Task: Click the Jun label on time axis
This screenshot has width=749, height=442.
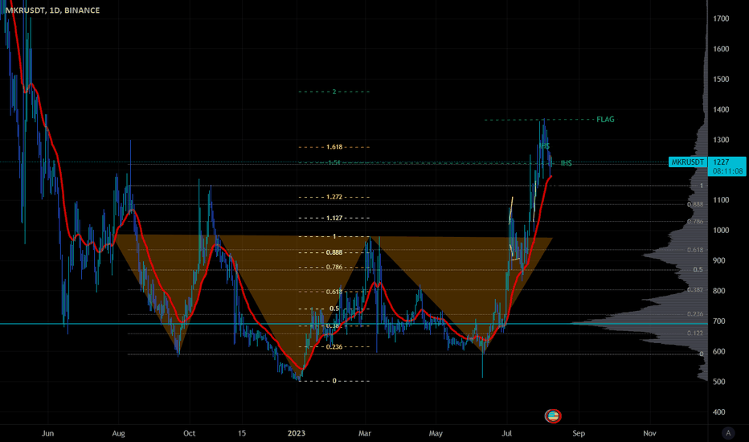Action: pos(47,433)
